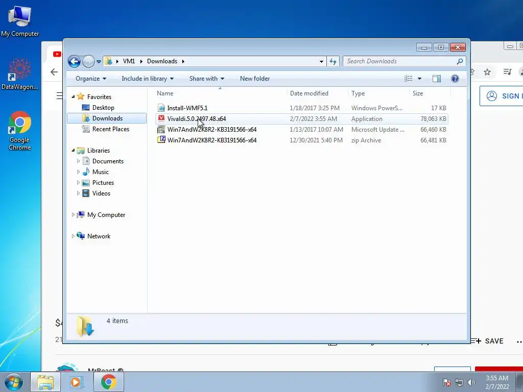Viewport: 523px width, 392px height.
Task: Open the Organize menu
Action: click(x=91, y=79)
